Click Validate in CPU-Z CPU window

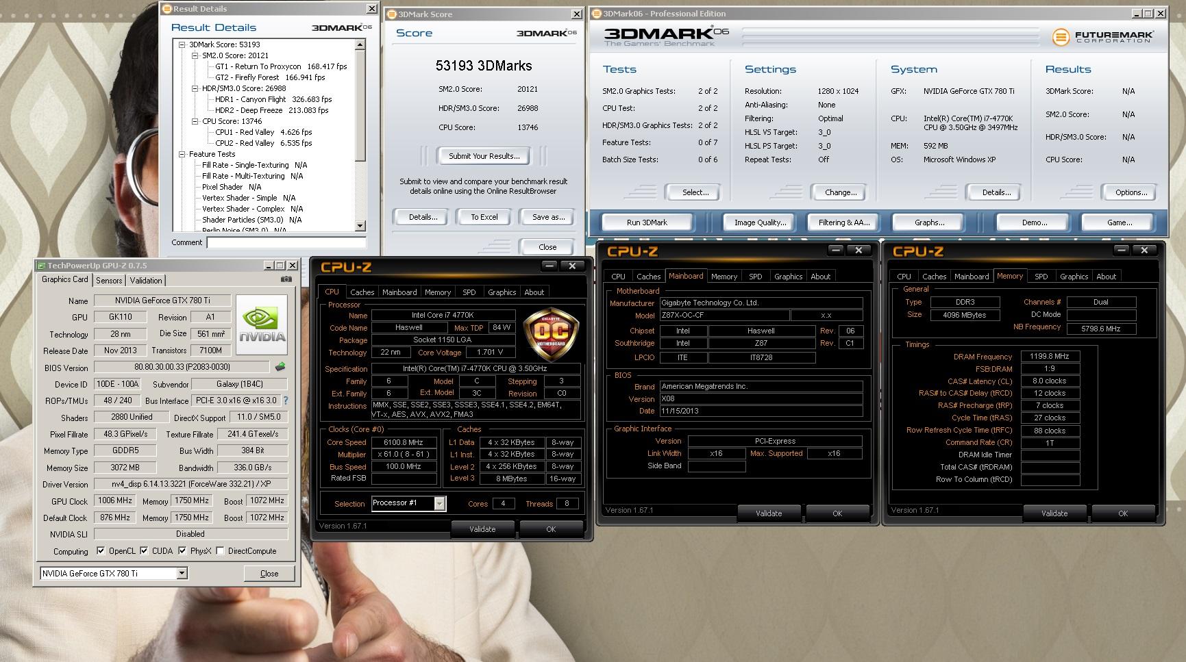pos(482,529)
